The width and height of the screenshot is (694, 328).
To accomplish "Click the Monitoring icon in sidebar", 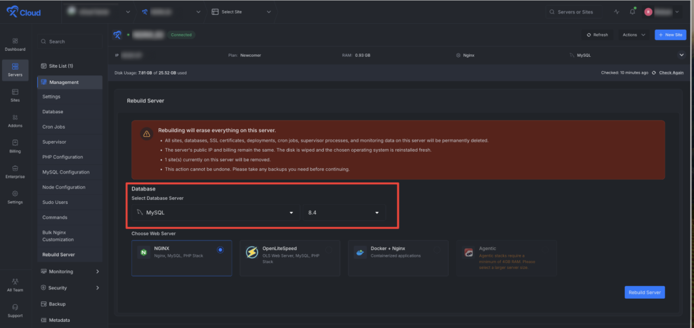I will pyautogui.click(x=43, y=271).
